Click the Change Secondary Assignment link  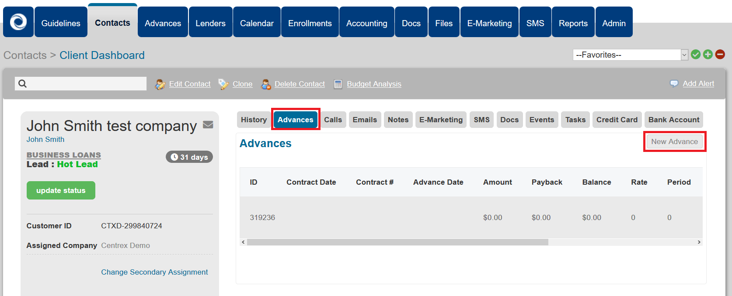click(154, 272)
